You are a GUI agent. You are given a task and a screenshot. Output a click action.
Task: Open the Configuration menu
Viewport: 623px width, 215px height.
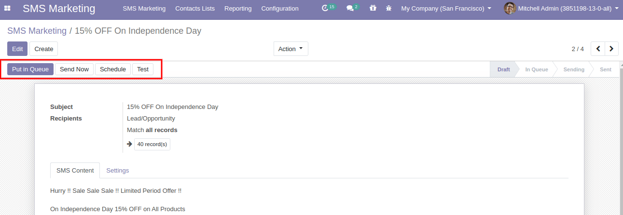click(x=279, y=8)
